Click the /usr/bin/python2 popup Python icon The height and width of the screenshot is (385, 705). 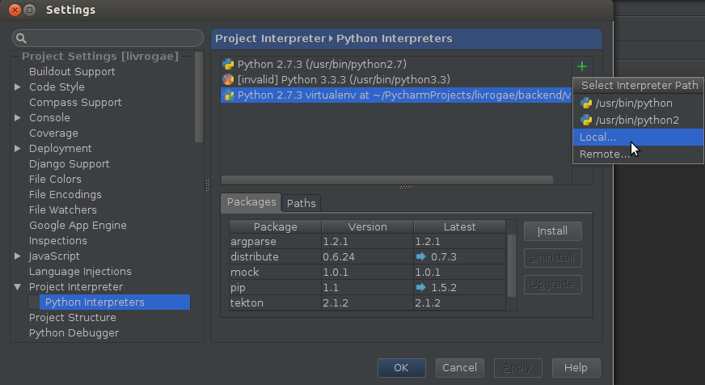click(586, 120)
